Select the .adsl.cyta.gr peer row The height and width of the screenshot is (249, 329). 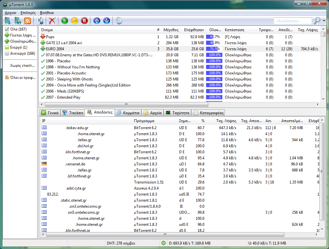180,188
